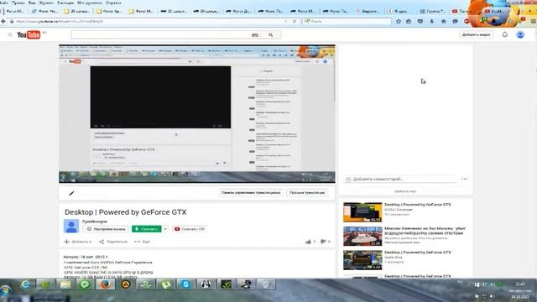Focus the YouTube search field
The image size is (537, 302).
[x=161, y=34]
